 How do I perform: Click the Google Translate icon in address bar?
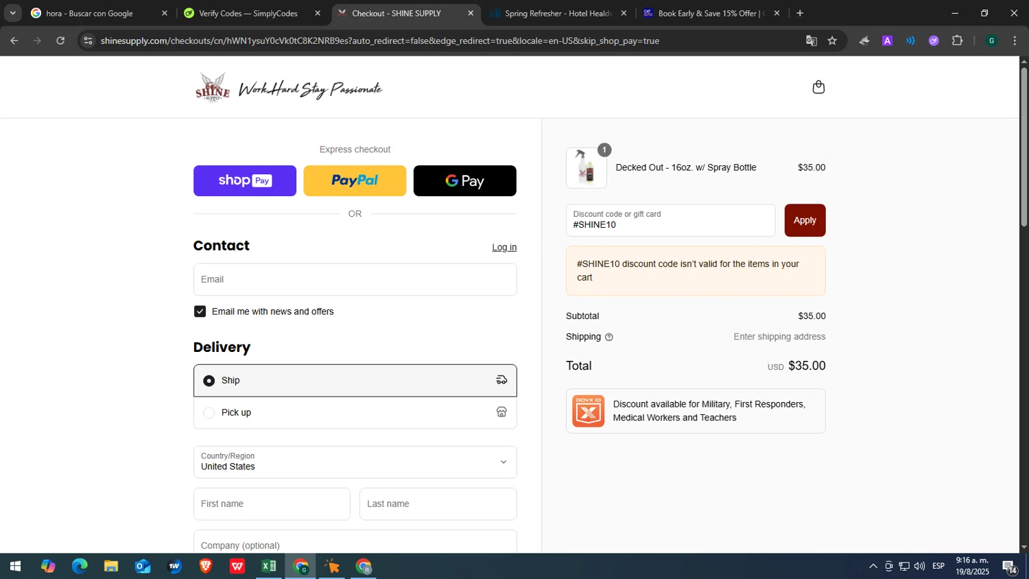click(x=812, y=40)
